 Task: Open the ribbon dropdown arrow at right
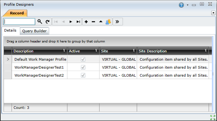[x=213, y=13]
